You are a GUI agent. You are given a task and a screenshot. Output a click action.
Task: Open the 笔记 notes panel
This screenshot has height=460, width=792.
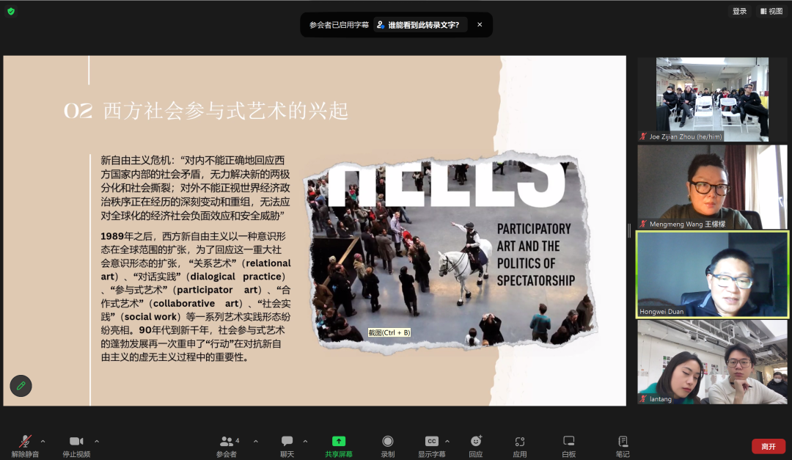point(623,446)
